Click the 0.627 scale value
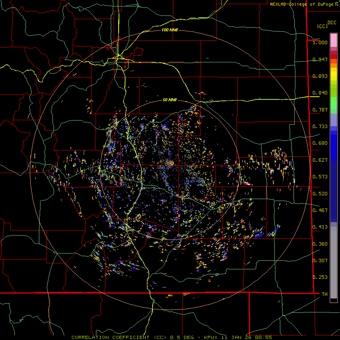The width and height of the screenshot is (340, 340). [x=320, y=160]
